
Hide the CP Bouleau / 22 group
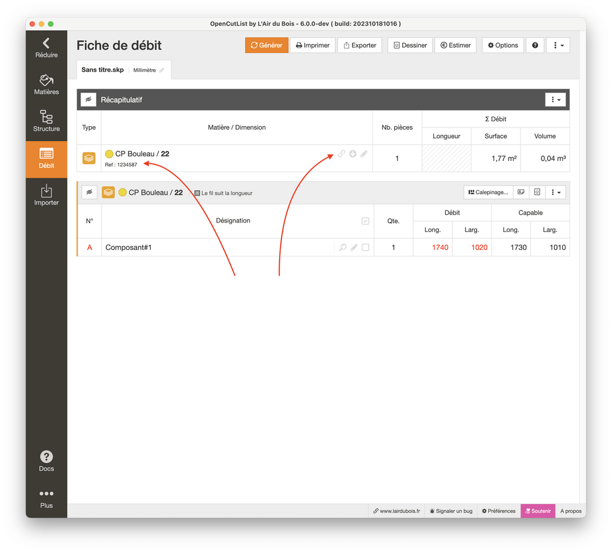coord(90,192)
